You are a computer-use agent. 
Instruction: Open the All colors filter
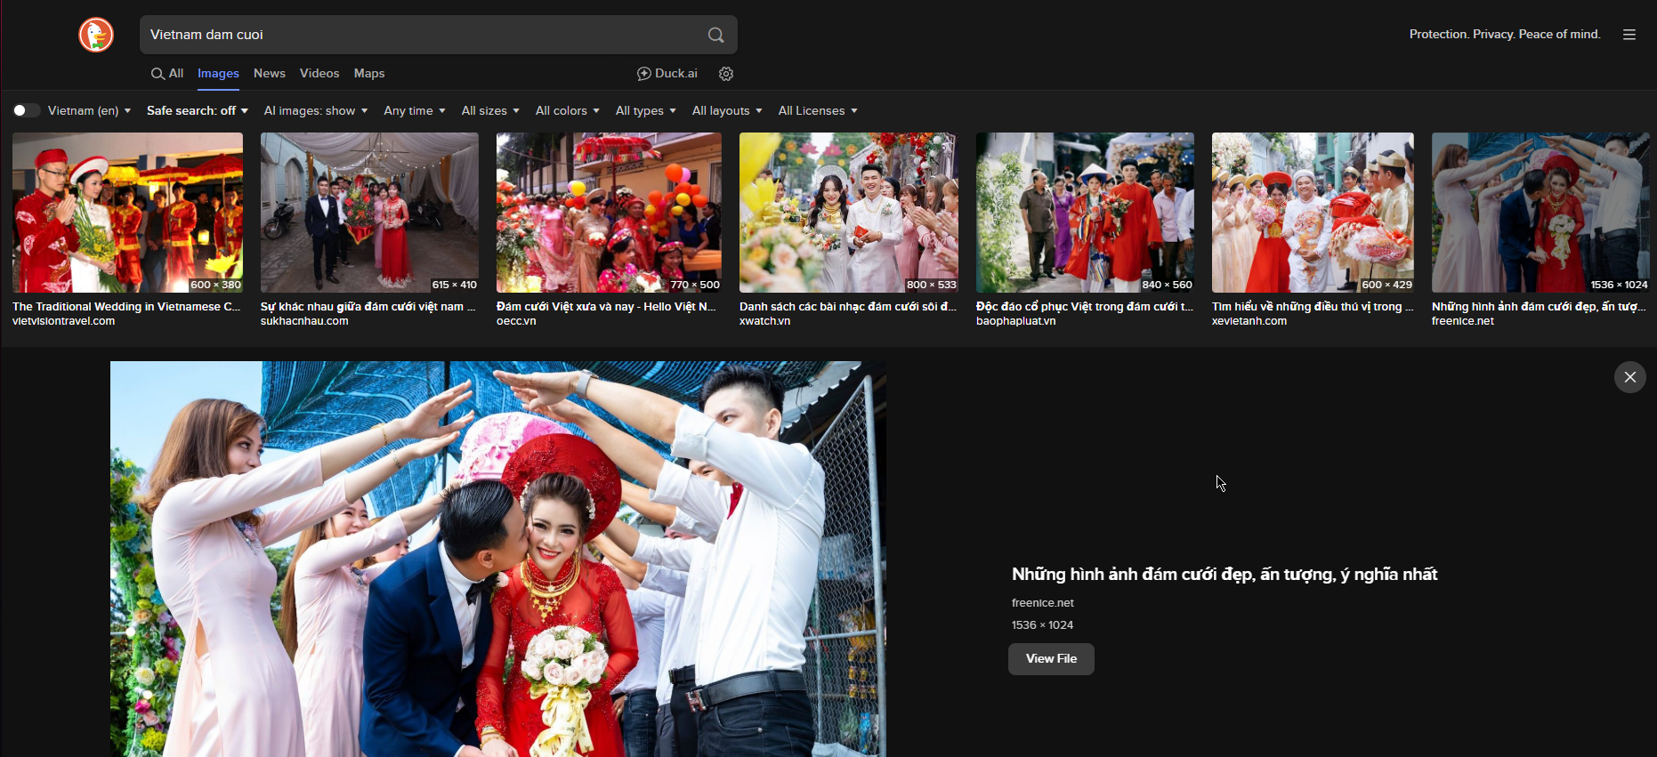click(567, 110)
